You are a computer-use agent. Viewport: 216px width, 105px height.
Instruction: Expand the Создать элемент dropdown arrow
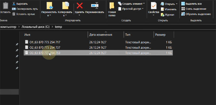click(144, 3)
